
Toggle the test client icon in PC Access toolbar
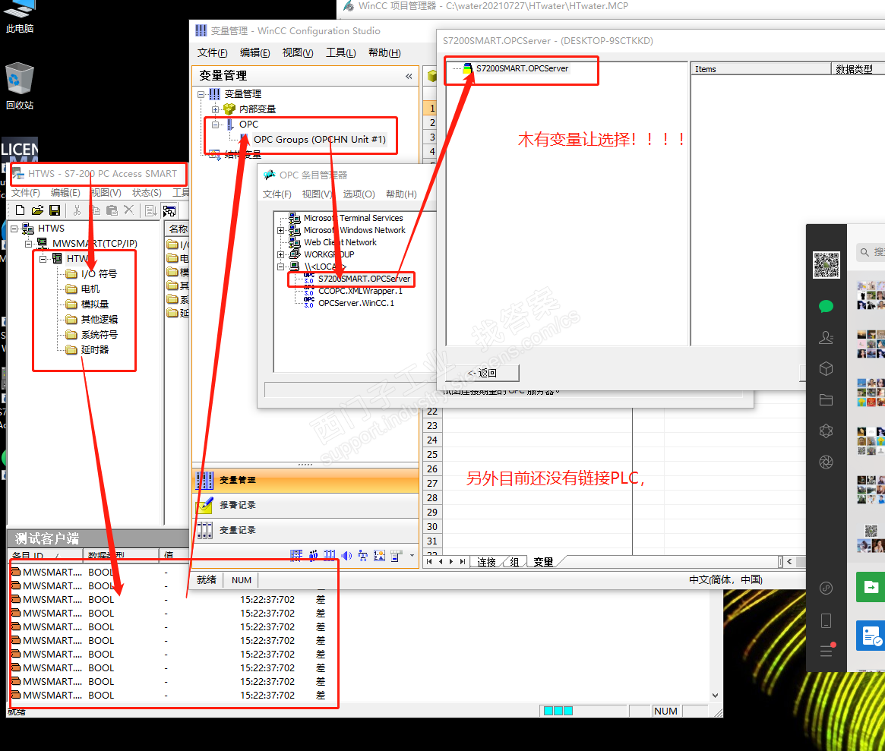[x=169, y=211]
